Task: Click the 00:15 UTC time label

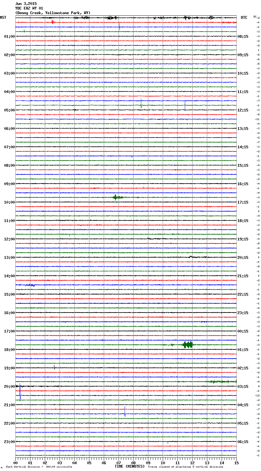Action: coord(243,331)
